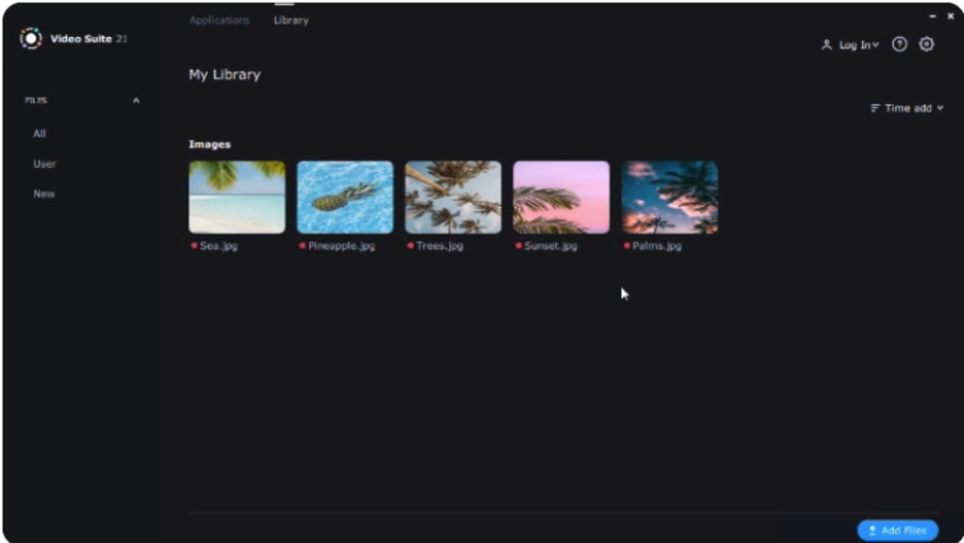Expand the Log In dropdown menu
This screenshot has height=543, width=964.
tap(859, 45)
